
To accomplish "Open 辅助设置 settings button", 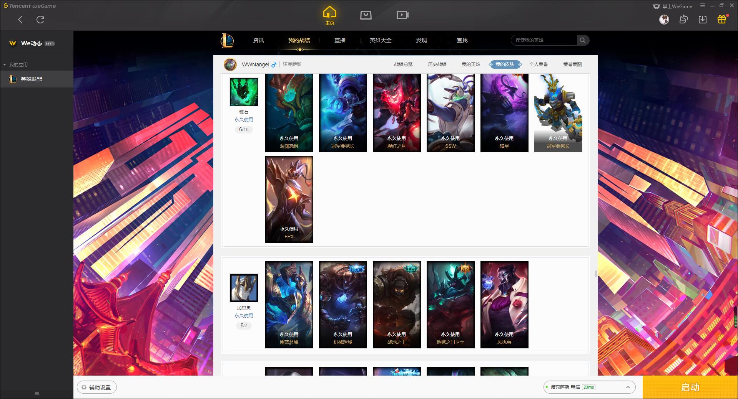I will click(x=97, y=387).
